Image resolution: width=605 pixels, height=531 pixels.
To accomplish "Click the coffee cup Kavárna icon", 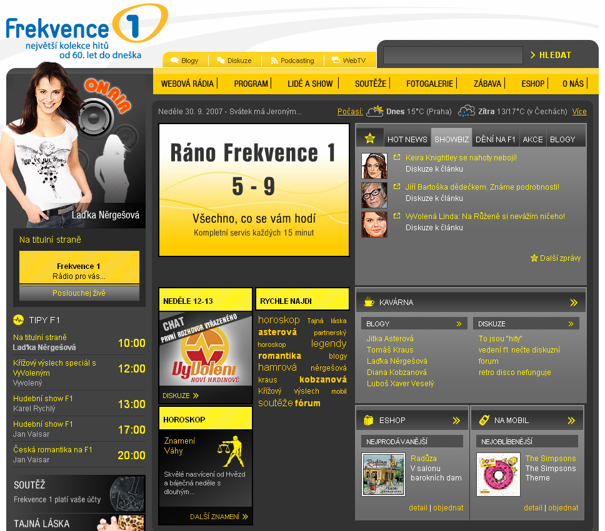I will coord(369,302).
